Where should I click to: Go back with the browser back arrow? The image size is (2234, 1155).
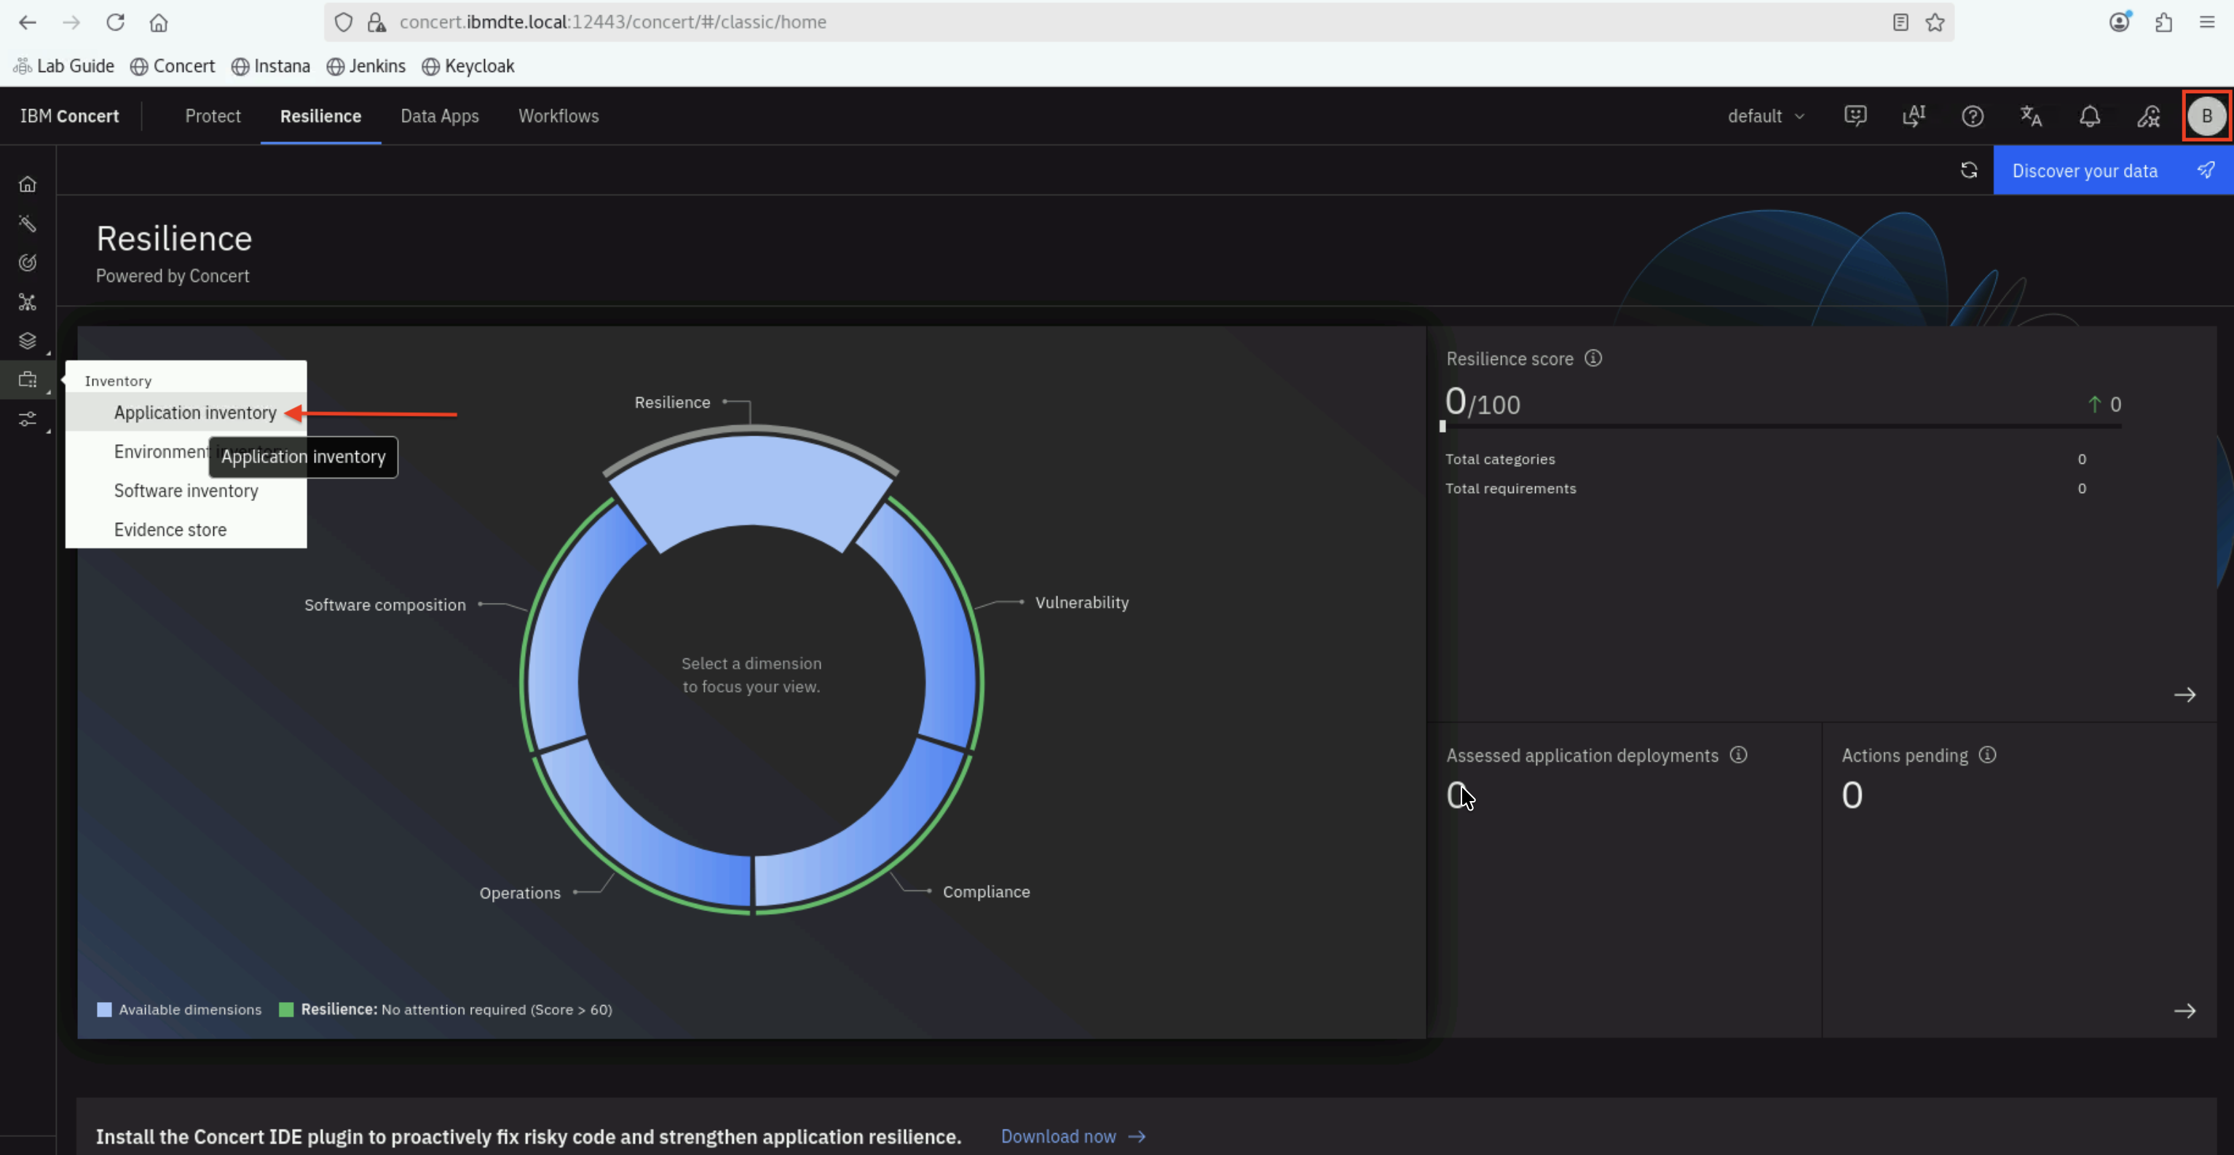28,23
